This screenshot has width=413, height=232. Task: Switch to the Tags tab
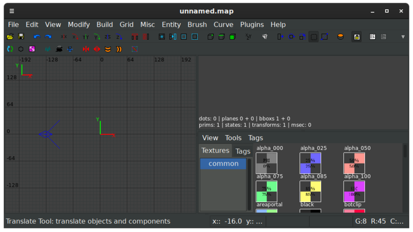(243, 151)
